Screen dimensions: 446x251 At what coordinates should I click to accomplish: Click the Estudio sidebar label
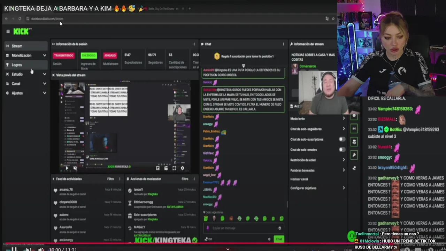click(17, 74)
